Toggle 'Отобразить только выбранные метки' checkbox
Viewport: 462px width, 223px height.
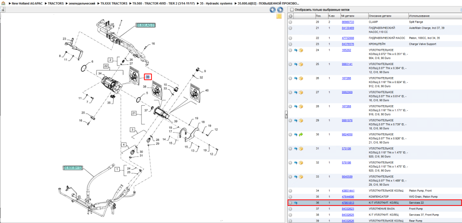point(292,10)
